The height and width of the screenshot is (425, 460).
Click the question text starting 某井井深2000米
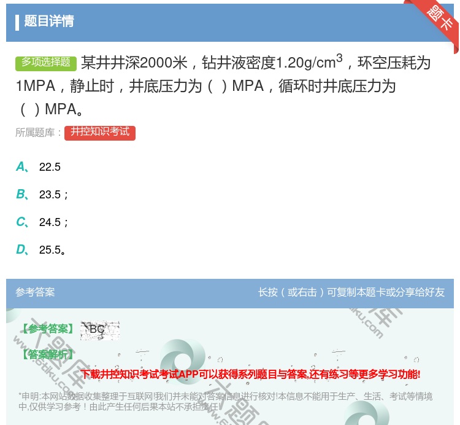pos(223,86)
